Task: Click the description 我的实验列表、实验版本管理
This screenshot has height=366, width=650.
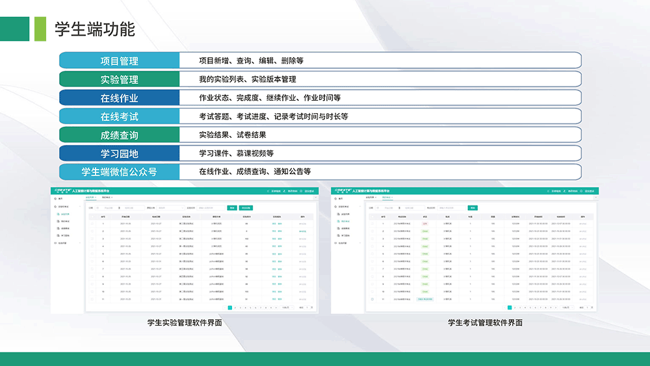Action: (248, 79)
